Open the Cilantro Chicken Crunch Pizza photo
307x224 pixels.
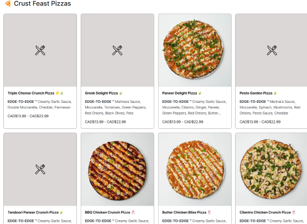point(272,169)
